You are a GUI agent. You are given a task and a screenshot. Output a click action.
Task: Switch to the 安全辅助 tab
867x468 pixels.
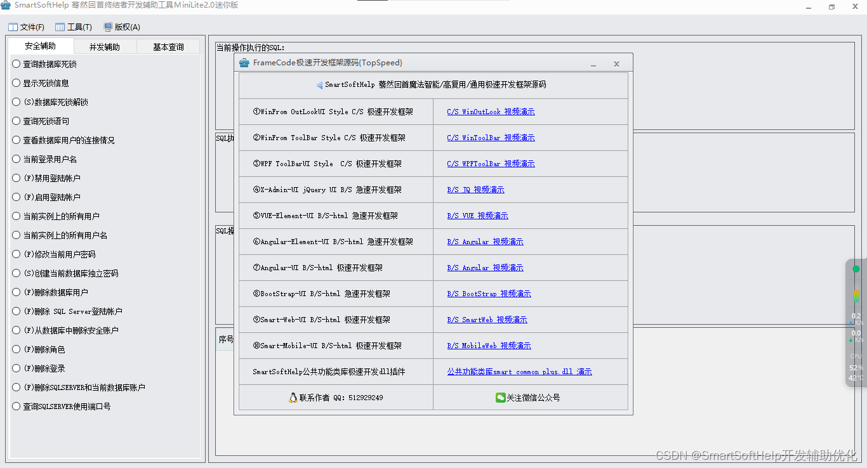[41, 46]
